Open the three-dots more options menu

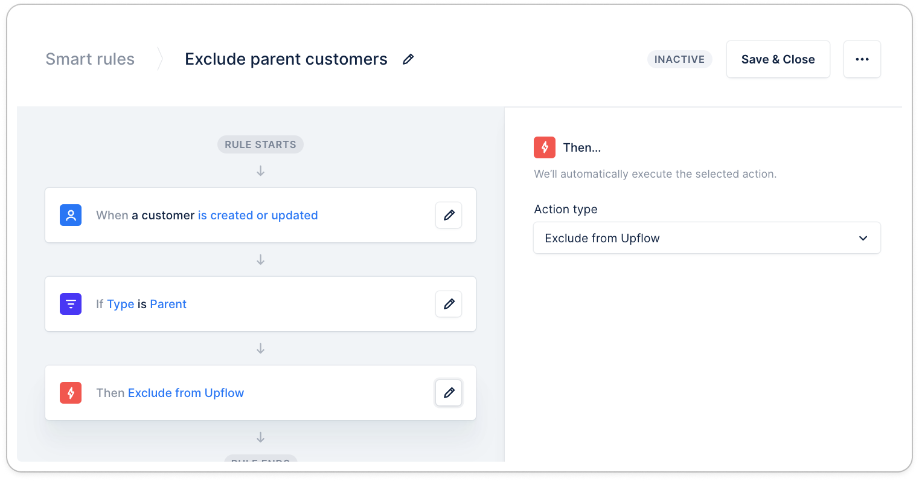862,59
